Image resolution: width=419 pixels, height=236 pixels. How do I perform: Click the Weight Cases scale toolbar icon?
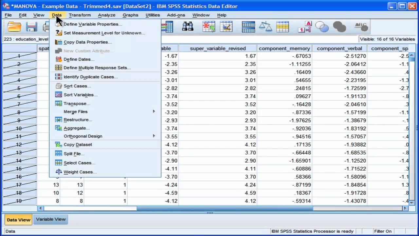tap(265, 27)
